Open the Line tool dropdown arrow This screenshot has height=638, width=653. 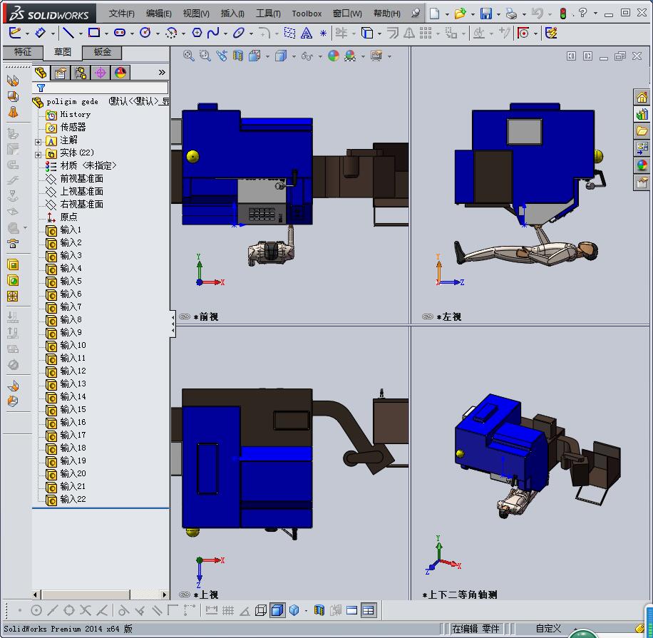pyautogui.click(x=81, y=34)
